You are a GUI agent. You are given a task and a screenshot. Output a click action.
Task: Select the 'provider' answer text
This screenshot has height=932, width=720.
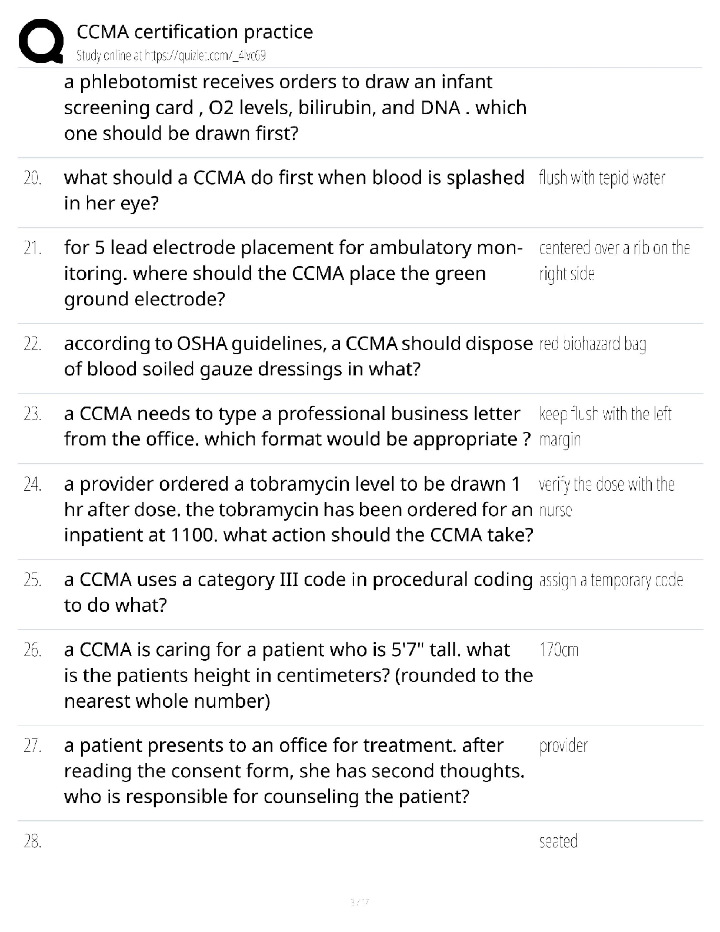(x=563, y=746)
